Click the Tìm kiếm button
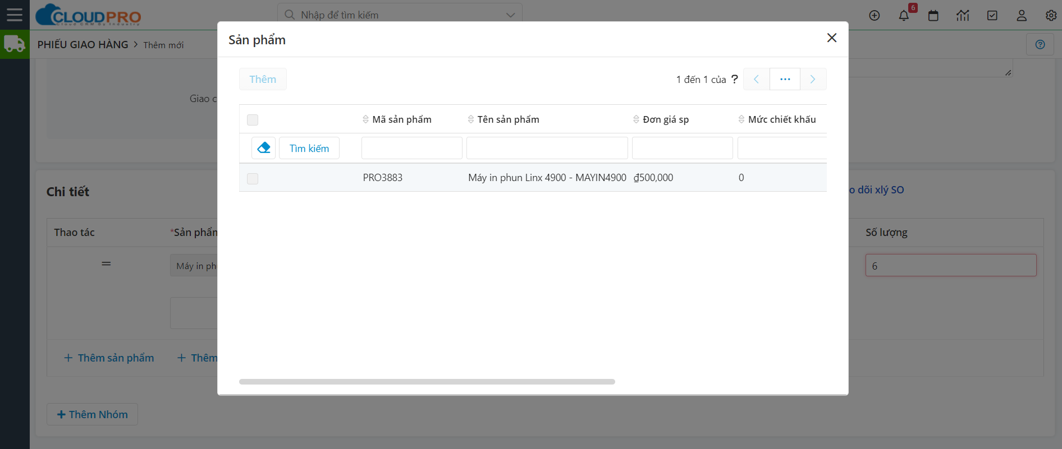 pos(309,148)
